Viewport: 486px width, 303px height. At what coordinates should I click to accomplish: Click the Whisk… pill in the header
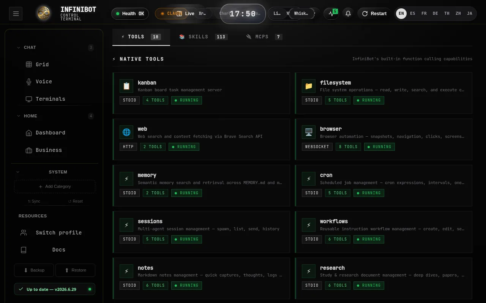click(301, 14)
